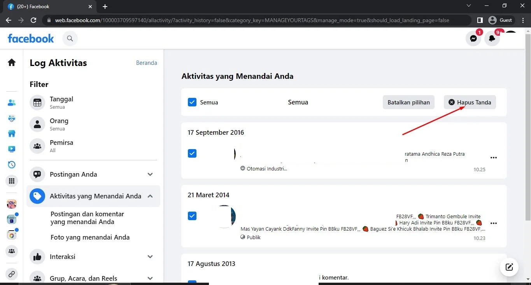
Task: Open options for 17 September 2016 entry
Action: coord(494,158)
